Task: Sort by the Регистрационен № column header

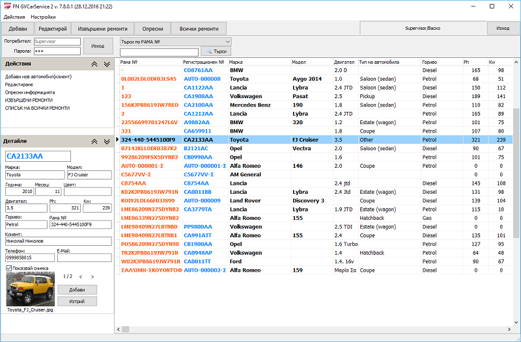Action: coord(204,62)
